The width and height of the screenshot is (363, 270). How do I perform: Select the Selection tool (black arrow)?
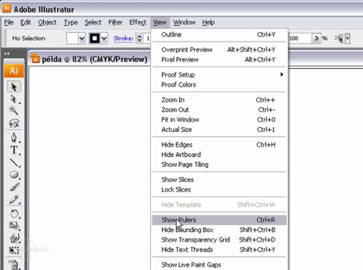point(14,87)
